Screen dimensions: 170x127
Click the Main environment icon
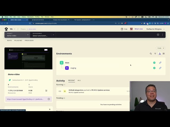[x=62, y=63]
